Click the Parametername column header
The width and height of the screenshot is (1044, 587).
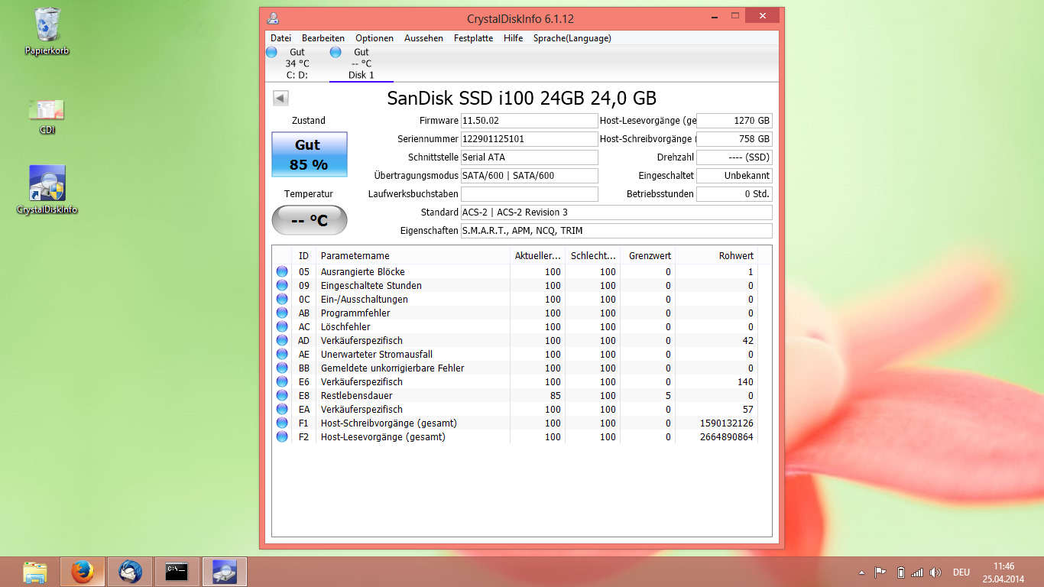click(x=413, y=256)
